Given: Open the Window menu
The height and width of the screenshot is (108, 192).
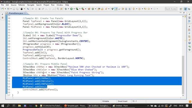Looking at the screenshot, I should [60, 5].
